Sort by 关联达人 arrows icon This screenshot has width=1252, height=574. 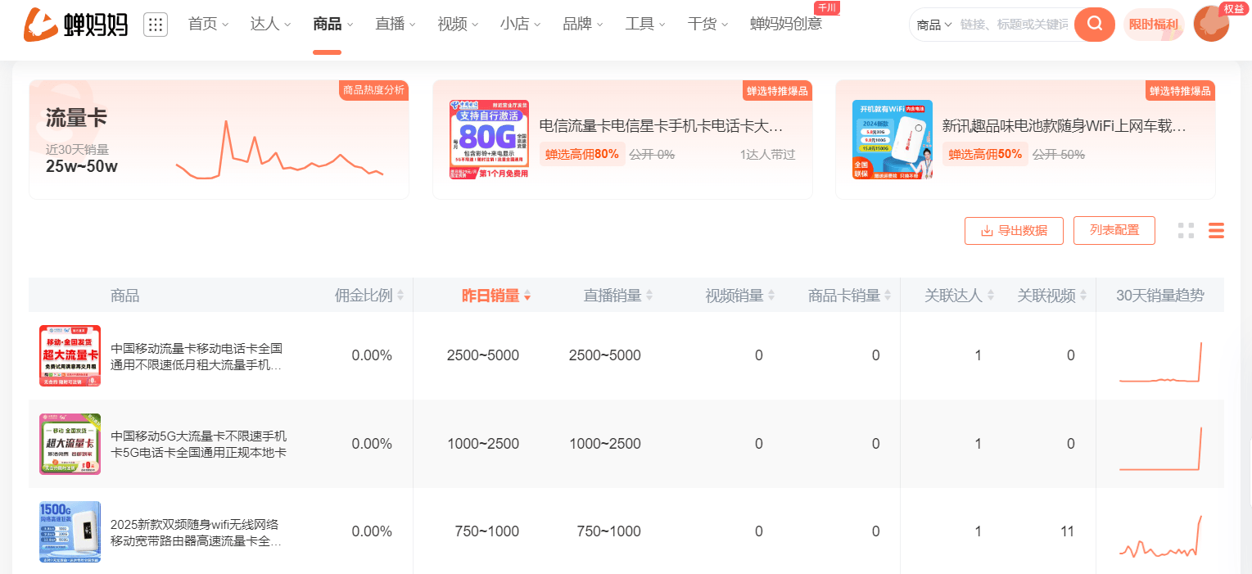coord(990,296)
